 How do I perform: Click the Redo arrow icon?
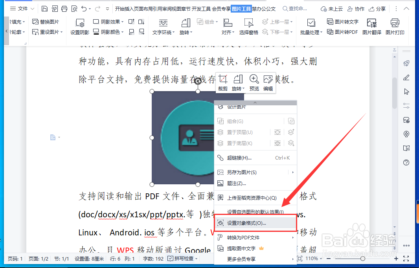click(97, 9)
